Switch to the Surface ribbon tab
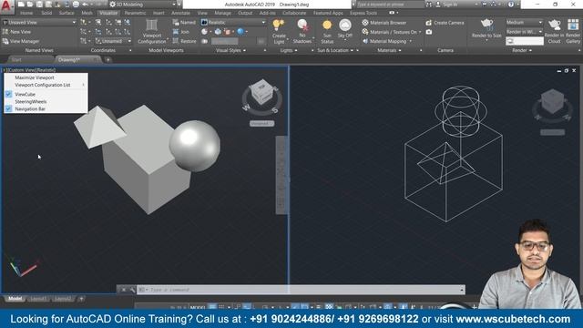Image resolution: width=583 pixels, height=328 pixels. tap(66, 13)
